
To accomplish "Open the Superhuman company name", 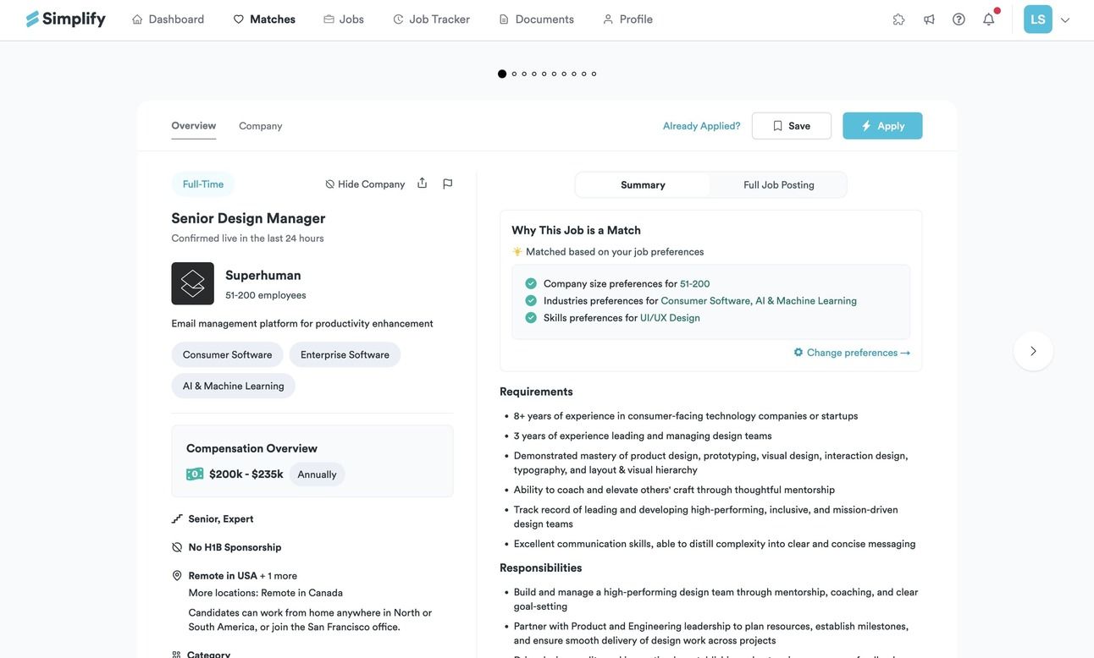I will pyautogui.click(x=263, y=275).
